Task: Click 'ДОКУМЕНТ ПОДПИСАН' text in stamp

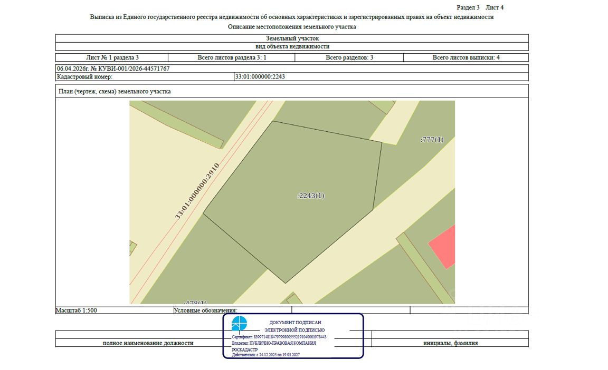Action: click(x=295, y=323)
